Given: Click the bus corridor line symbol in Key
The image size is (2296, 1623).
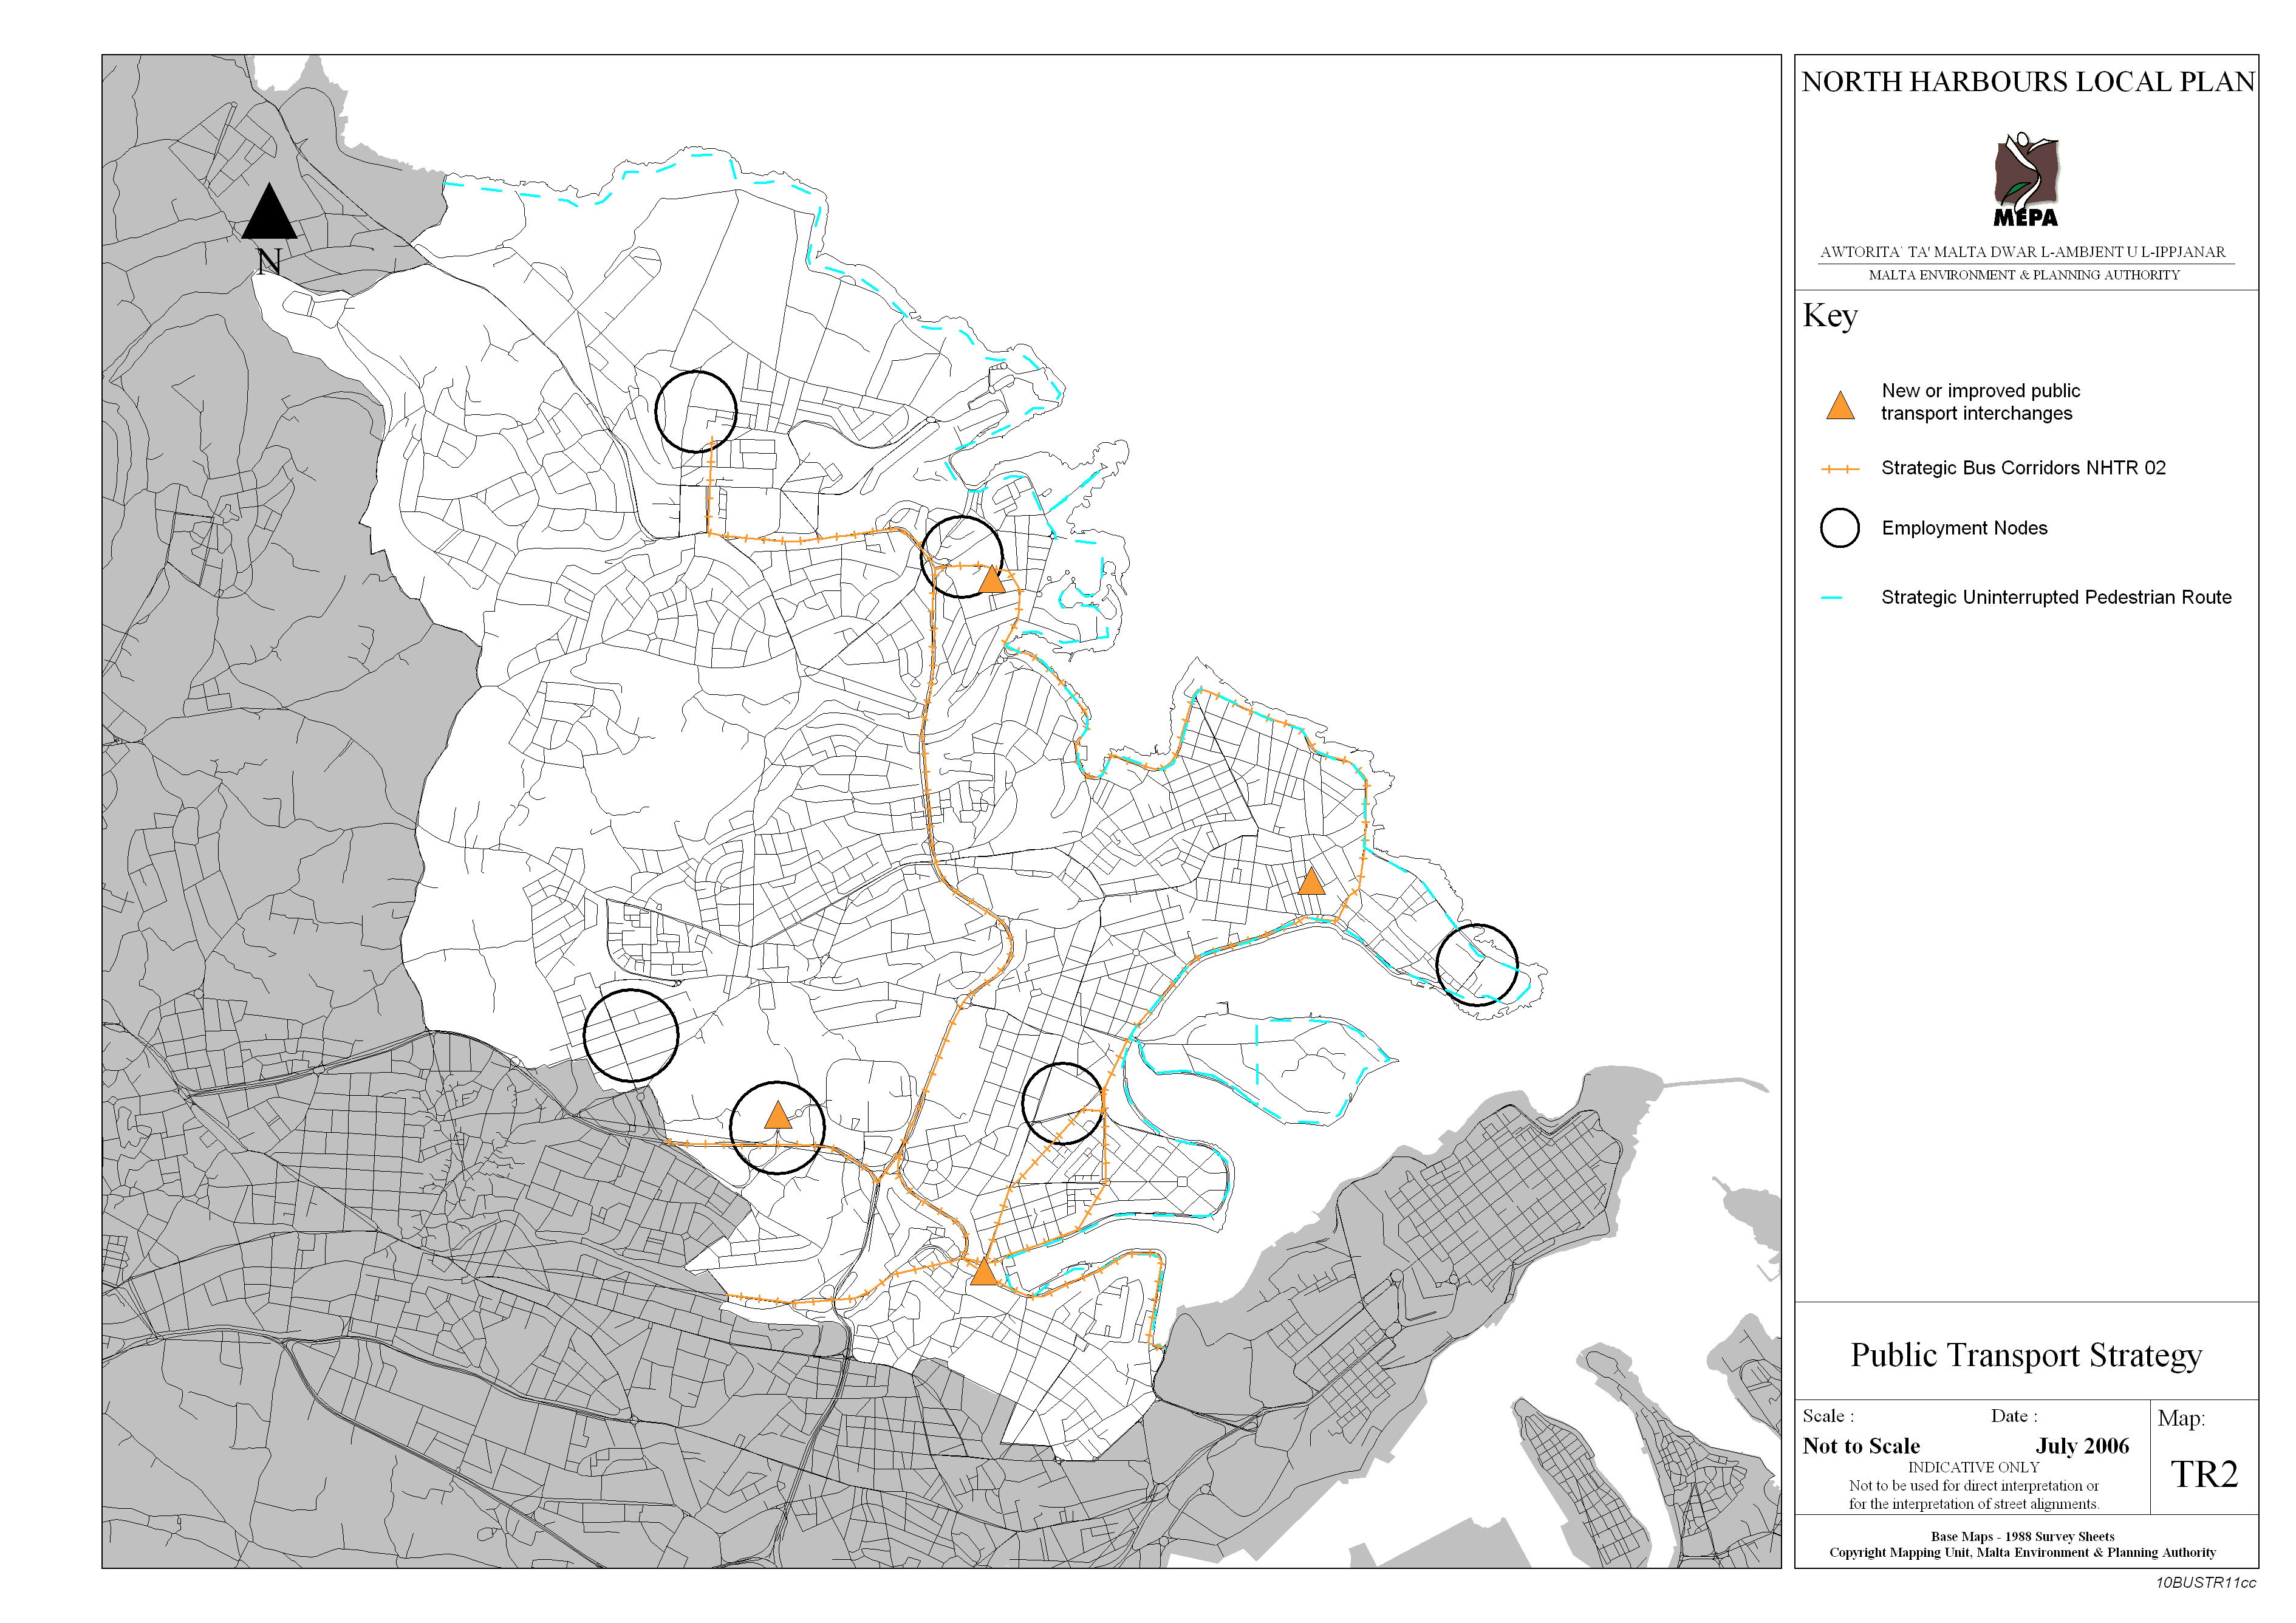Looking at the screenshot, I should pyautogui.click(x=1839, y=469).
